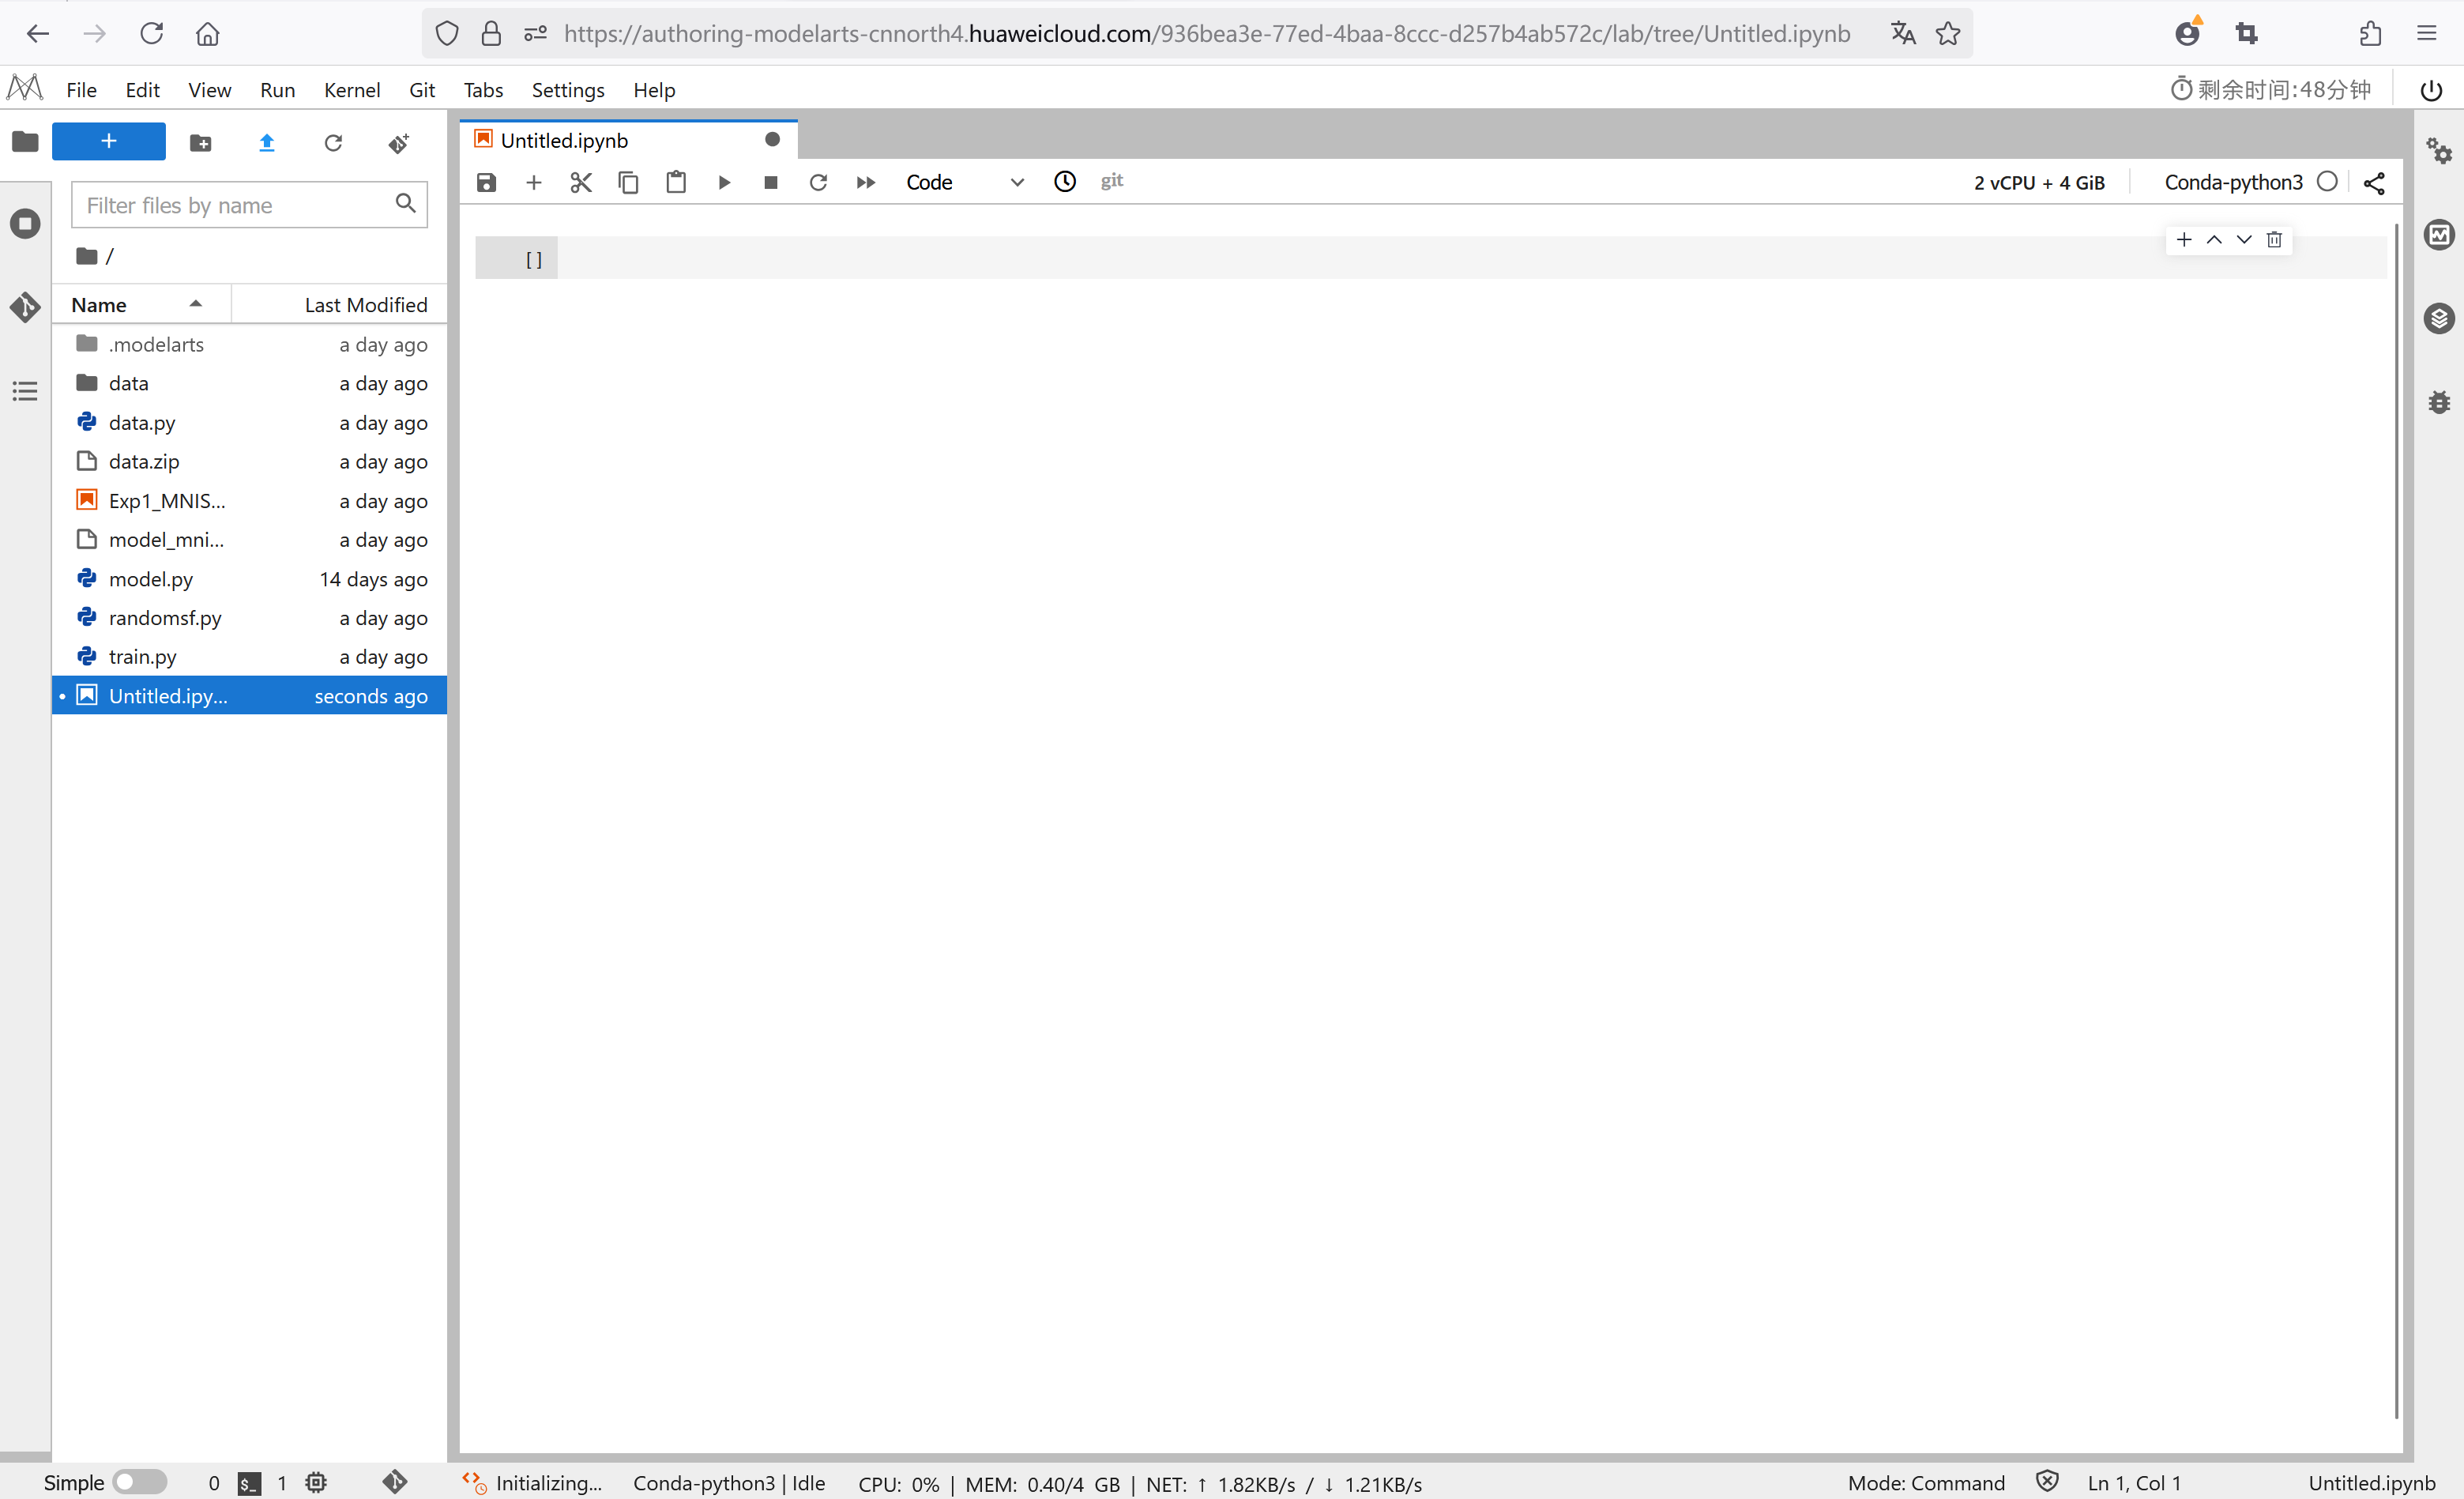Screen dimensions: 2464x1499
Task: Switch to the Untitled.ipynb tab
Action: (x=564, y=140)
